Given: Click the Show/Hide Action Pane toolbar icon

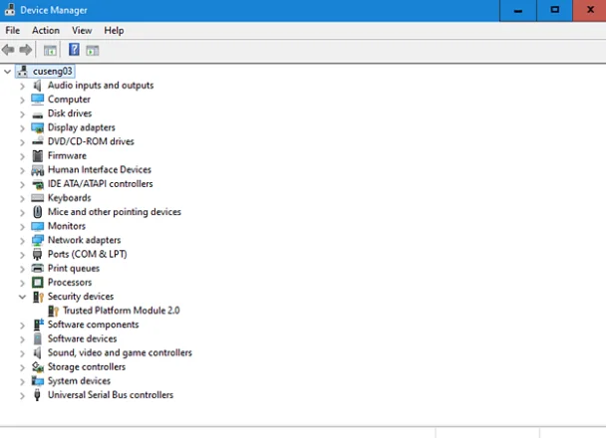Looking at the screenshot, I should [x=93, y=50].
